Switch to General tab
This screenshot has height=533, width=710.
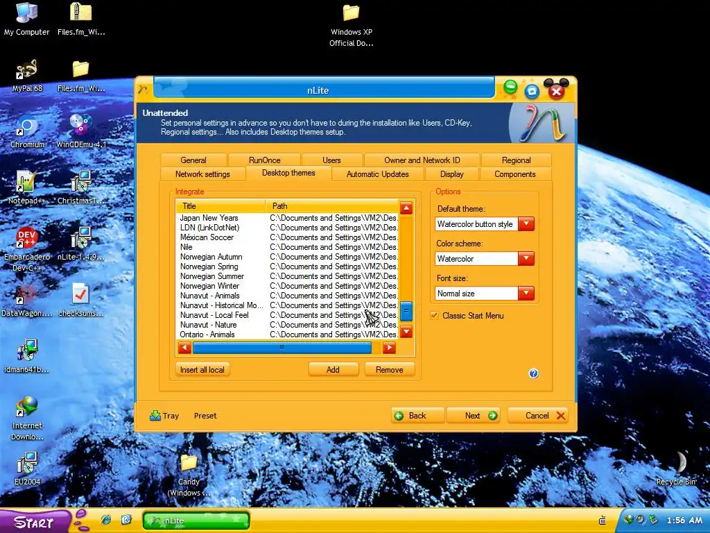[193, 160]
